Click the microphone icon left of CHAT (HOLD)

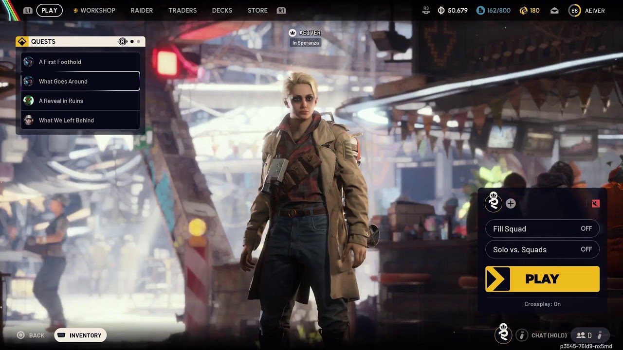522,335
